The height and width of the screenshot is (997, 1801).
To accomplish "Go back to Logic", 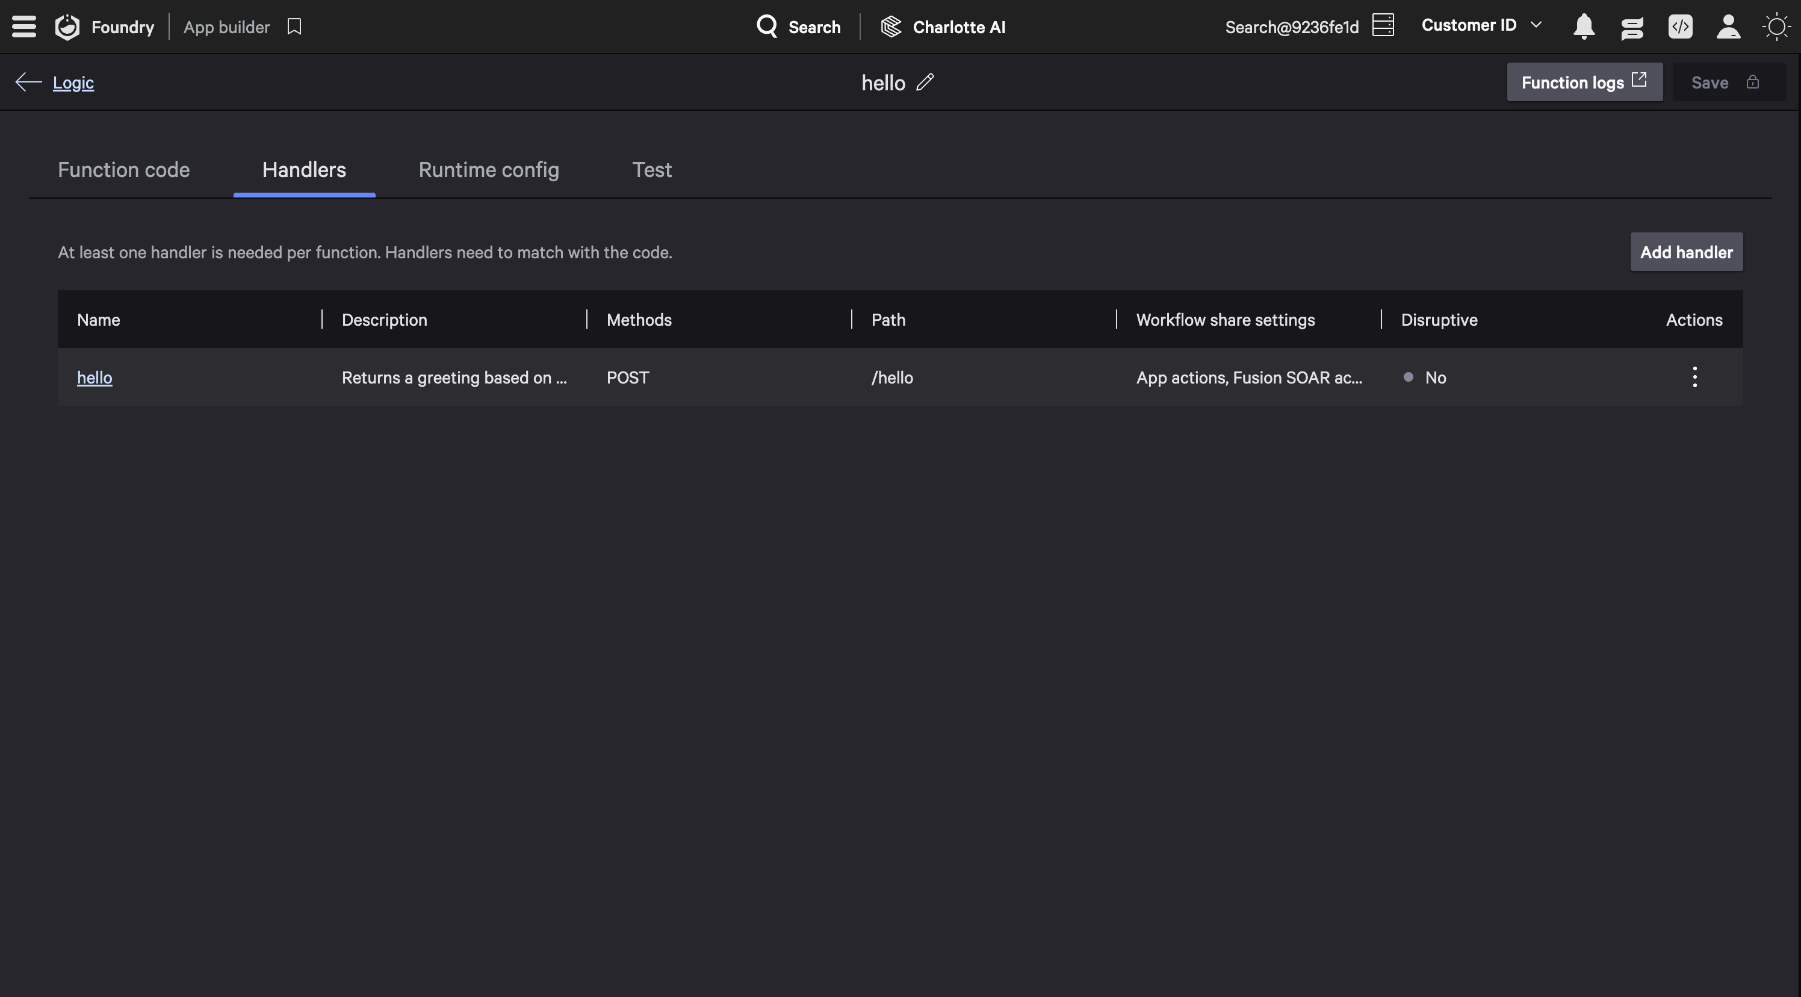I will point(73,82).
